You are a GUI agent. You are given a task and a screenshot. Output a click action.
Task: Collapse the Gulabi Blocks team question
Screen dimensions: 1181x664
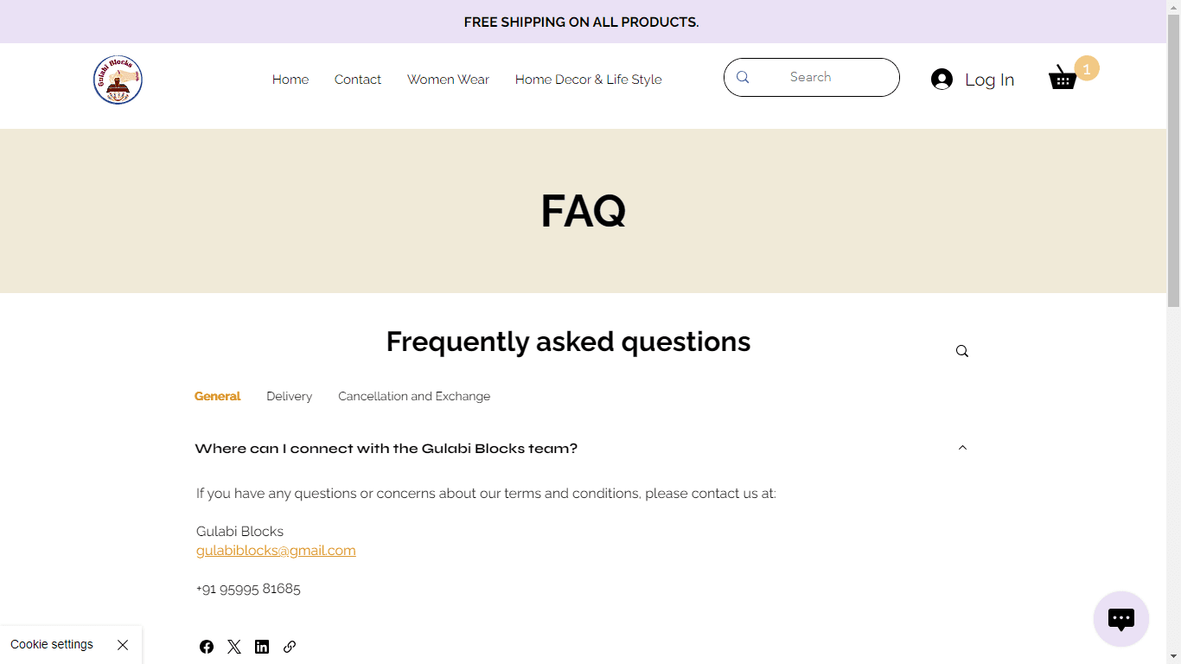click(962, 448)
